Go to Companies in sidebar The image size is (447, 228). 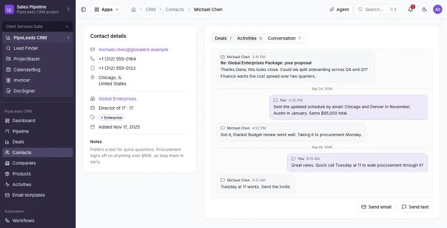click(38, 163)
